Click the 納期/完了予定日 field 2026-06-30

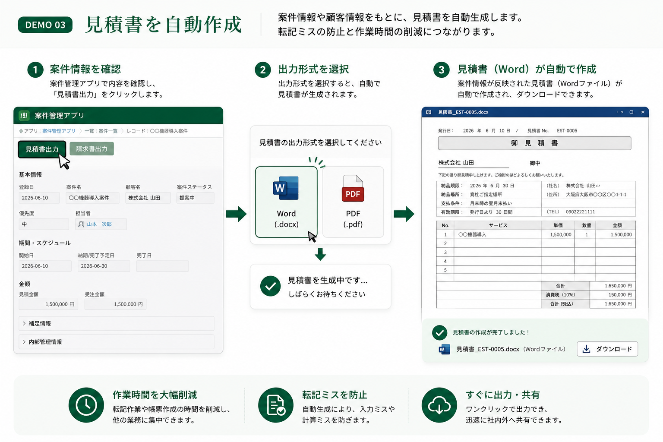click(x=104, y=266)
